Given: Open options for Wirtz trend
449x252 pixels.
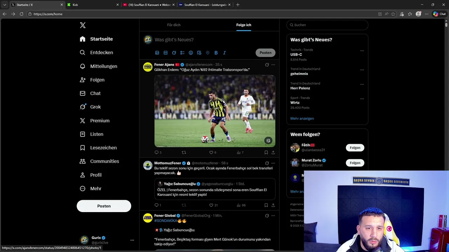Looking at the screenshot, I should pyautogui.click(x=362, y=99).
